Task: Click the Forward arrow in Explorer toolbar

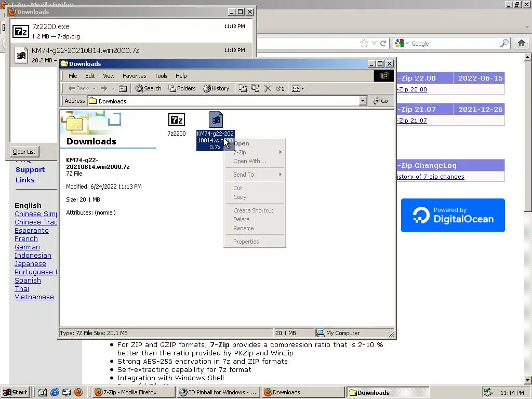Action: tap(104, 88)
